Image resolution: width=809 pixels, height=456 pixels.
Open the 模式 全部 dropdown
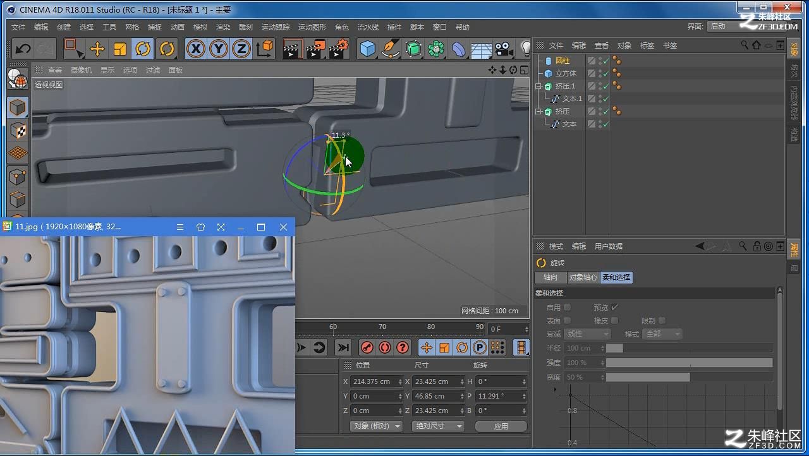coord(662,333)
